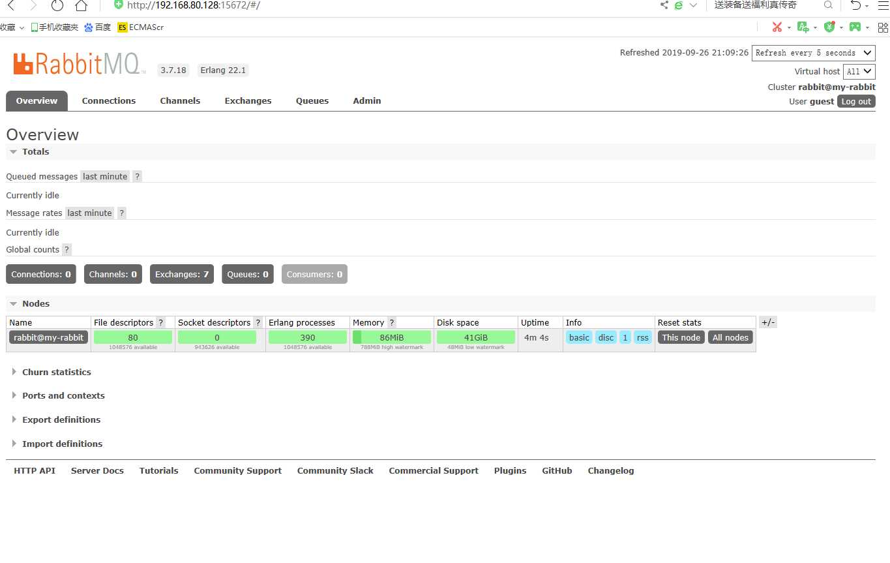
Task: Click help ? next to Message rates
Action: (122, 213)
